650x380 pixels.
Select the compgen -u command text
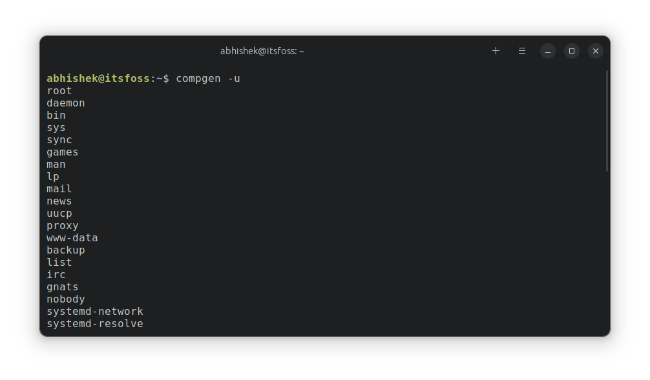pyautogui.click(x=208, y=78)
